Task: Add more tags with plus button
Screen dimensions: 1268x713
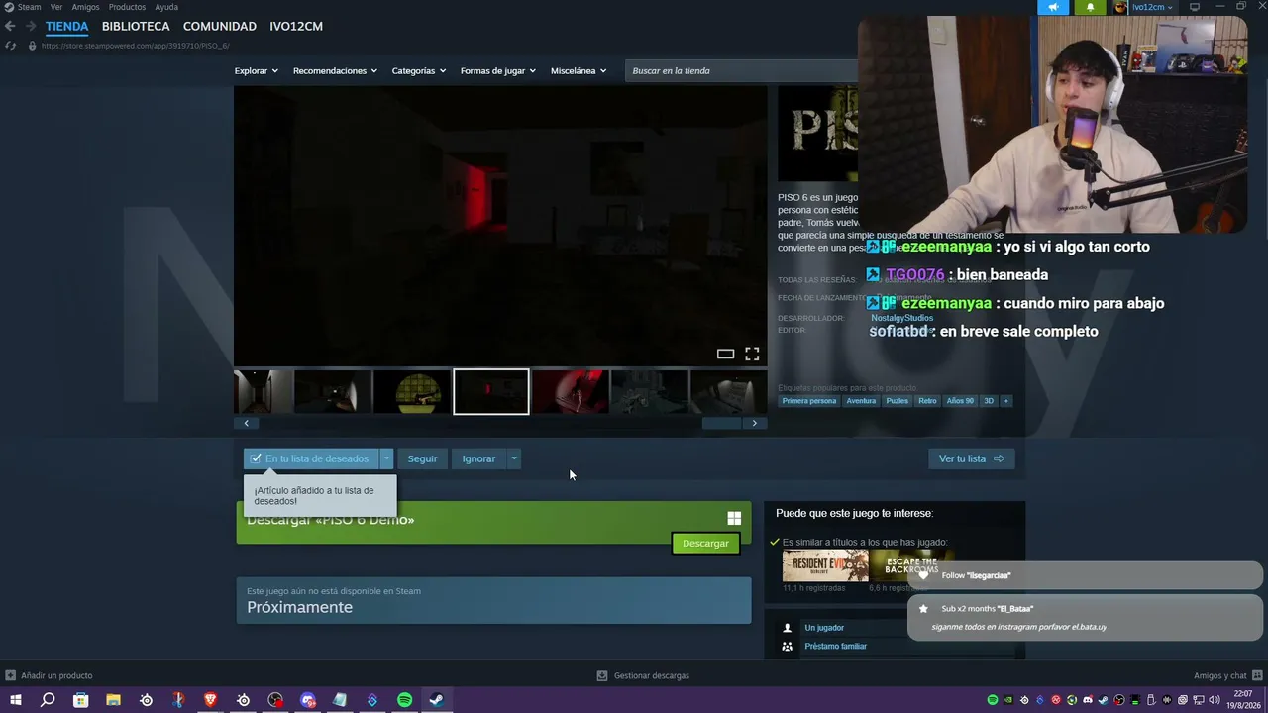Action: (1005, 401)
